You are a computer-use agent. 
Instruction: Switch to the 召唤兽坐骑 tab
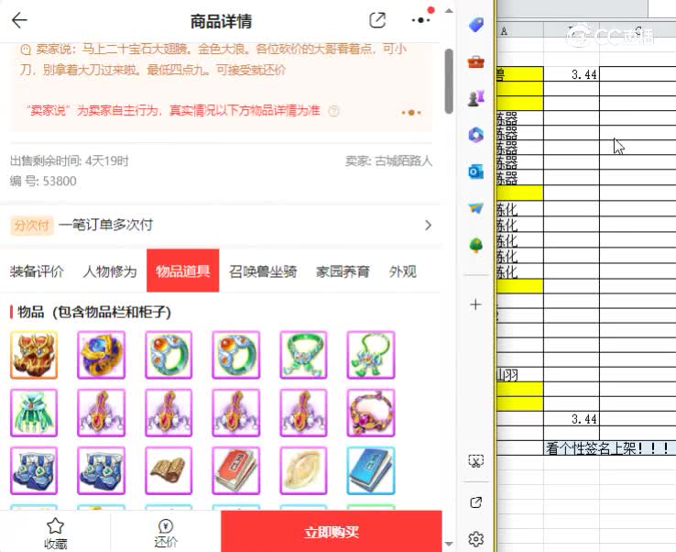pos(263,271)
